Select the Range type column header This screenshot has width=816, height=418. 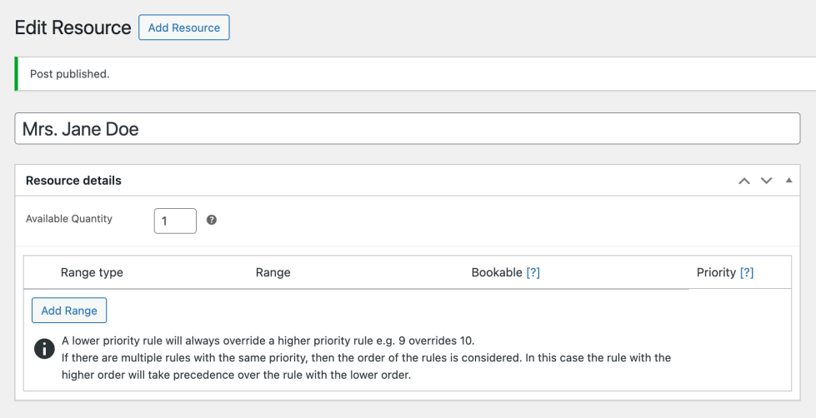click(92, 272)
